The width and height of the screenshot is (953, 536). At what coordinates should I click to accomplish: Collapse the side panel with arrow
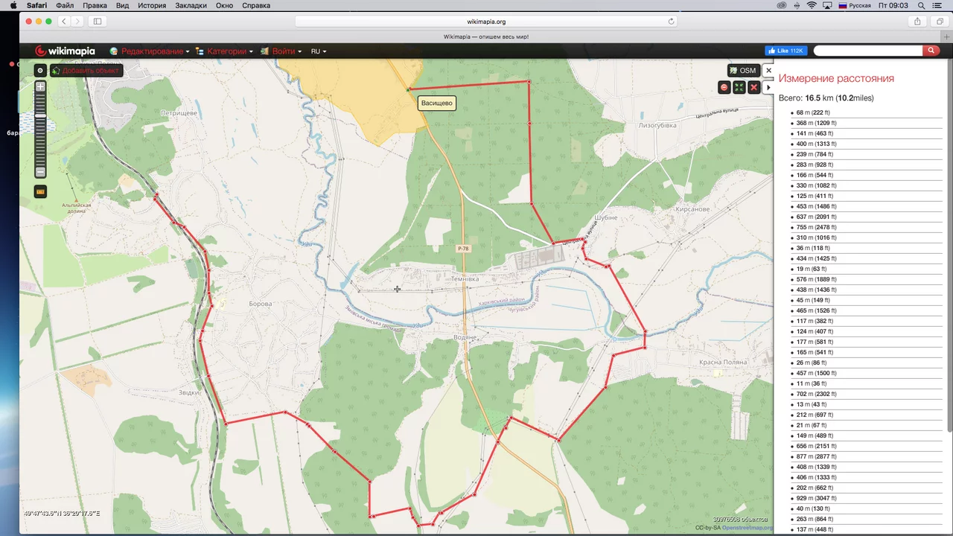(769, 88)
